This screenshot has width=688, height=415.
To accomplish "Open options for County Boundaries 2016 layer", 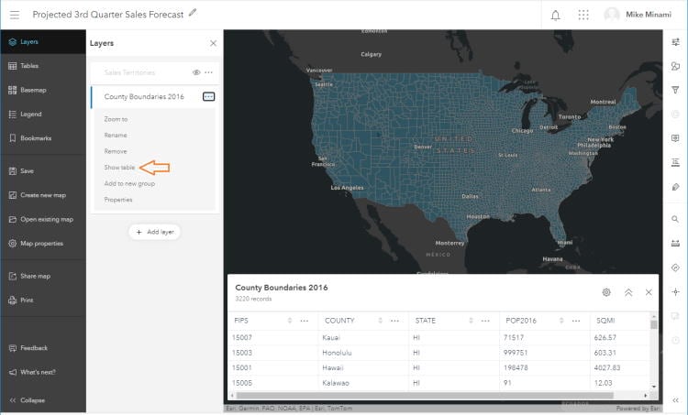I will pos(208,96).
